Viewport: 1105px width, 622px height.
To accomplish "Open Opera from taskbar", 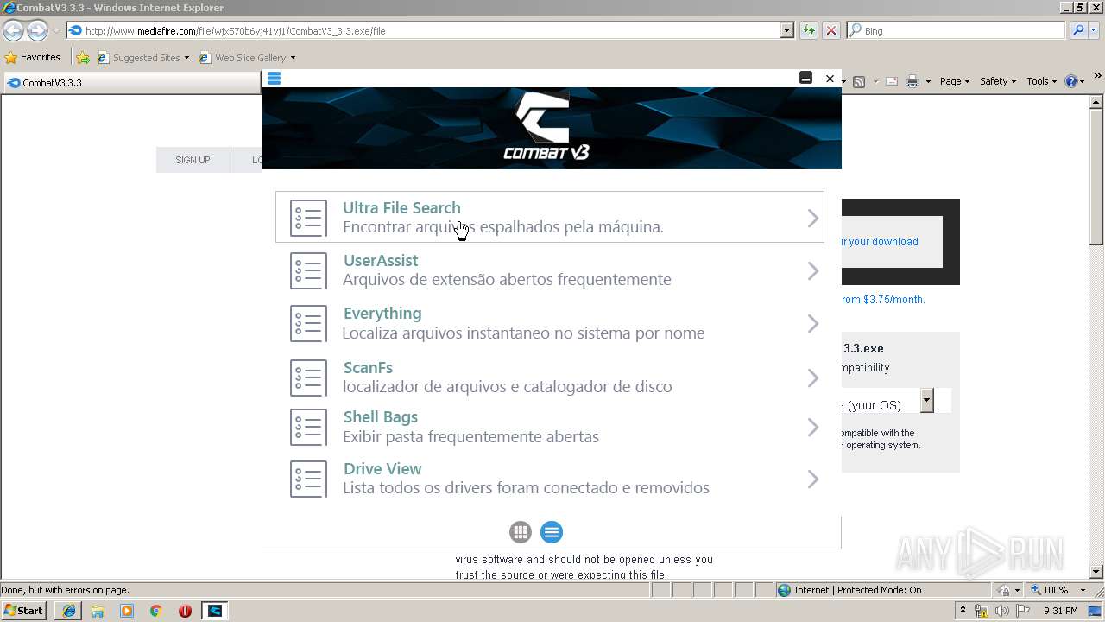I will [x=185, y=611].
